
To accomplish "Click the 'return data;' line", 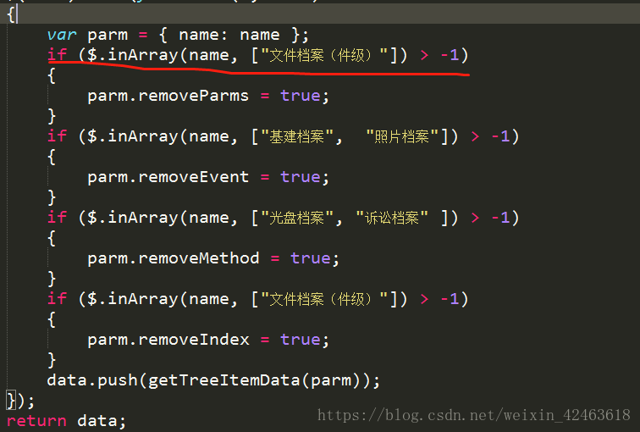I will [66, 421].
